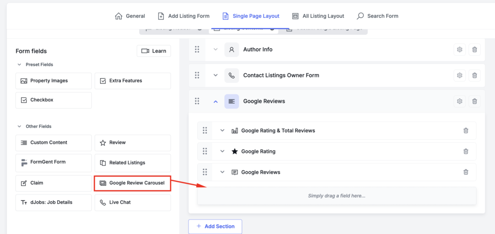Select the dJobs: Job Details field
The height and width of the screenshot is (234, 495).
tap(54, 203)
